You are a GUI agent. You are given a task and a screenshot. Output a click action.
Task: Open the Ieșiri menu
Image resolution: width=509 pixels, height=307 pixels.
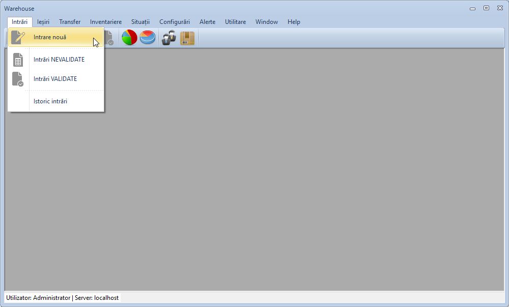(43, 22)
